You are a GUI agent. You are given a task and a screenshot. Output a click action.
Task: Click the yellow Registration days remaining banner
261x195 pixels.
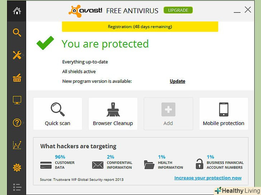(140, 26)
